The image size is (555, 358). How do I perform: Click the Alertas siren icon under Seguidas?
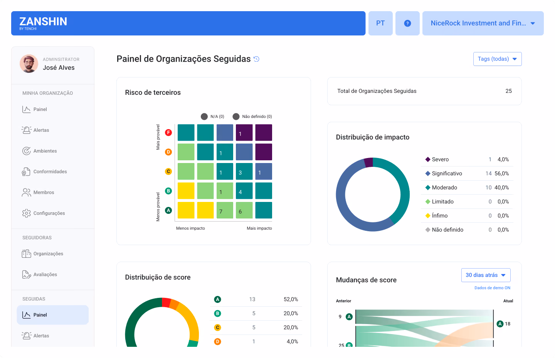coord(26,336)
